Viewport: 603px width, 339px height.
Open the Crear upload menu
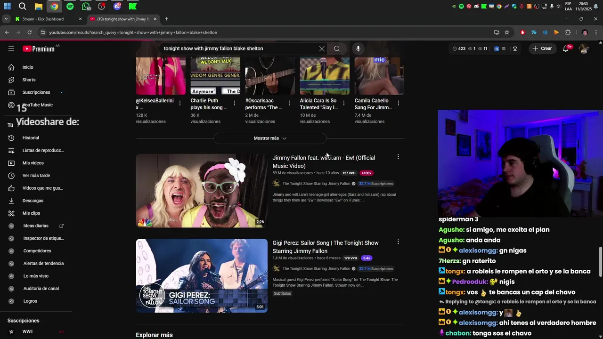click(x=542, y=48)
